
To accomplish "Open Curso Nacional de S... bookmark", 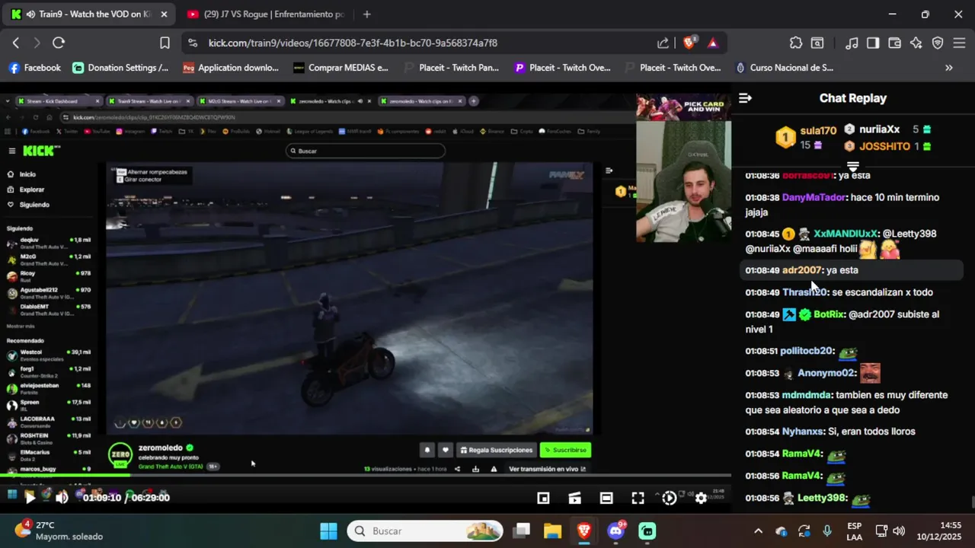I will [x=784, y=68].
